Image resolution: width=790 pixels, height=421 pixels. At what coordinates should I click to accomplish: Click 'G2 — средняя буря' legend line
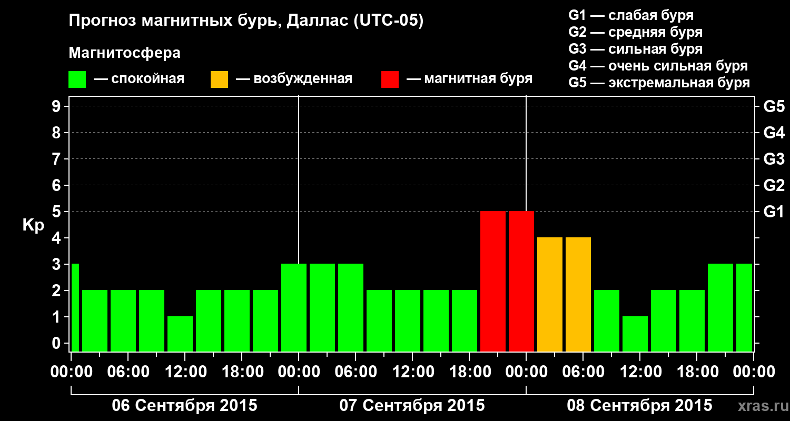click(635, 32)
